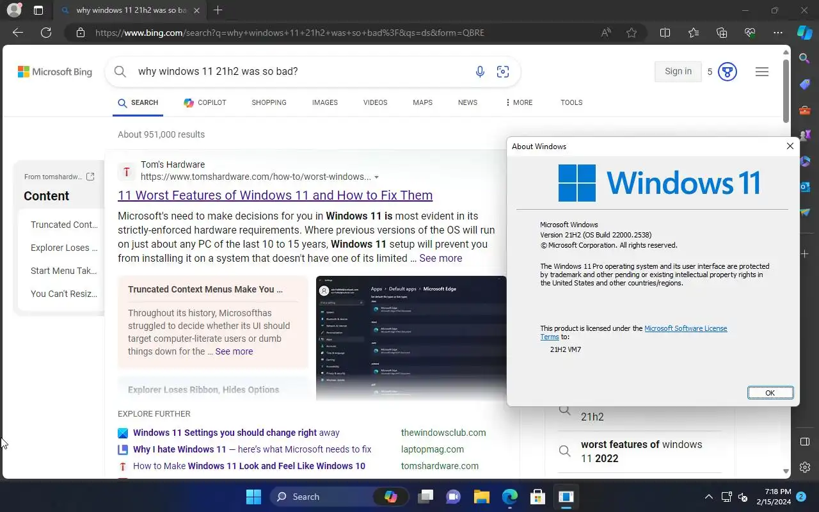This screenshot has height=512, width=819.
Task: Open File Explorer from the taskbar
Action: [481, 497]
